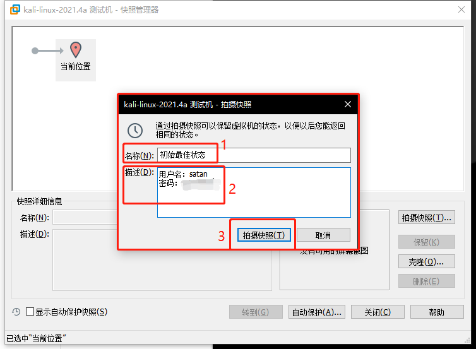Viewport: 476px width, 349px height.
Task: Open 克隆(O)... in the snapshot manager
Action: pyautogui.click(x=427, y=262)
